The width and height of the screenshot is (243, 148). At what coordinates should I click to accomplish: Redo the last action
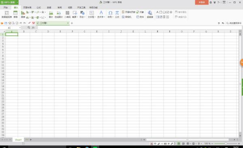click(24, 23)
